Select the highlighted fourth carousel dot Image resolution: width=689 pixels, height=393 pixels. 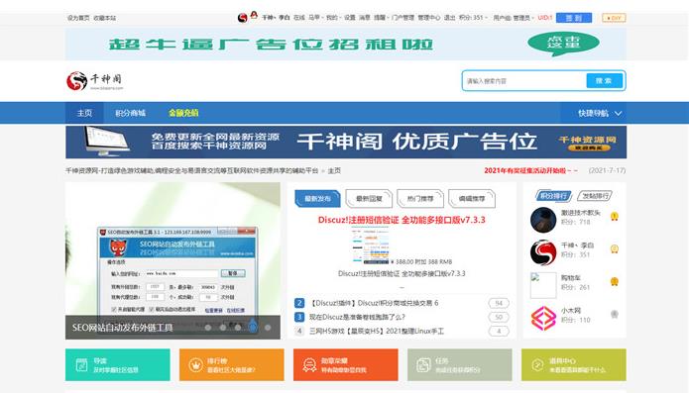(x=253, y=326)
